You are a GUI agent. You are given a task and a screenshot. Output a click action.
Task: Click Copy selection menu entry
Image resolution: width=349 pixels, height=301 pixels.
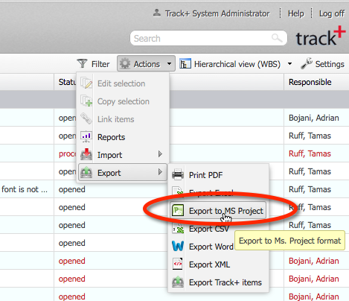(x=123, y=101)
